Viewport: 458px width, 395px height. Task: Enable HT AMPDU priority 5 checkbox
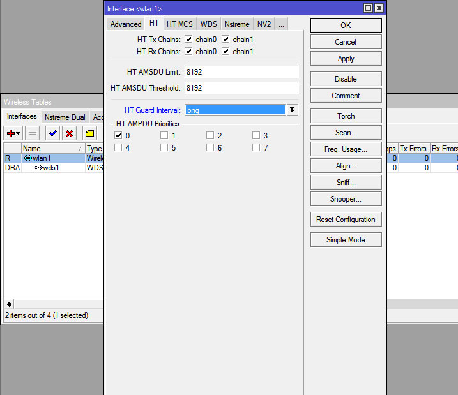164,148
